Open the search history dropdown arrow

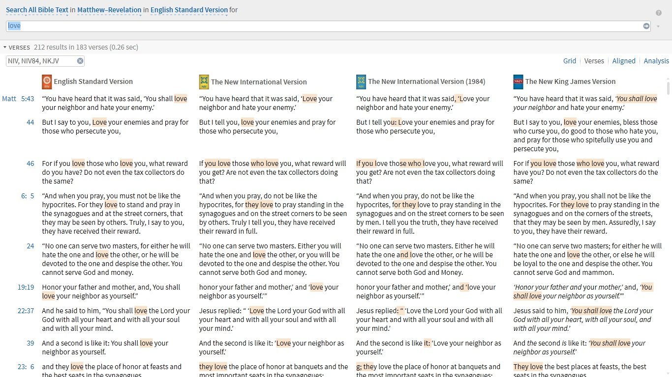point(658,27)
